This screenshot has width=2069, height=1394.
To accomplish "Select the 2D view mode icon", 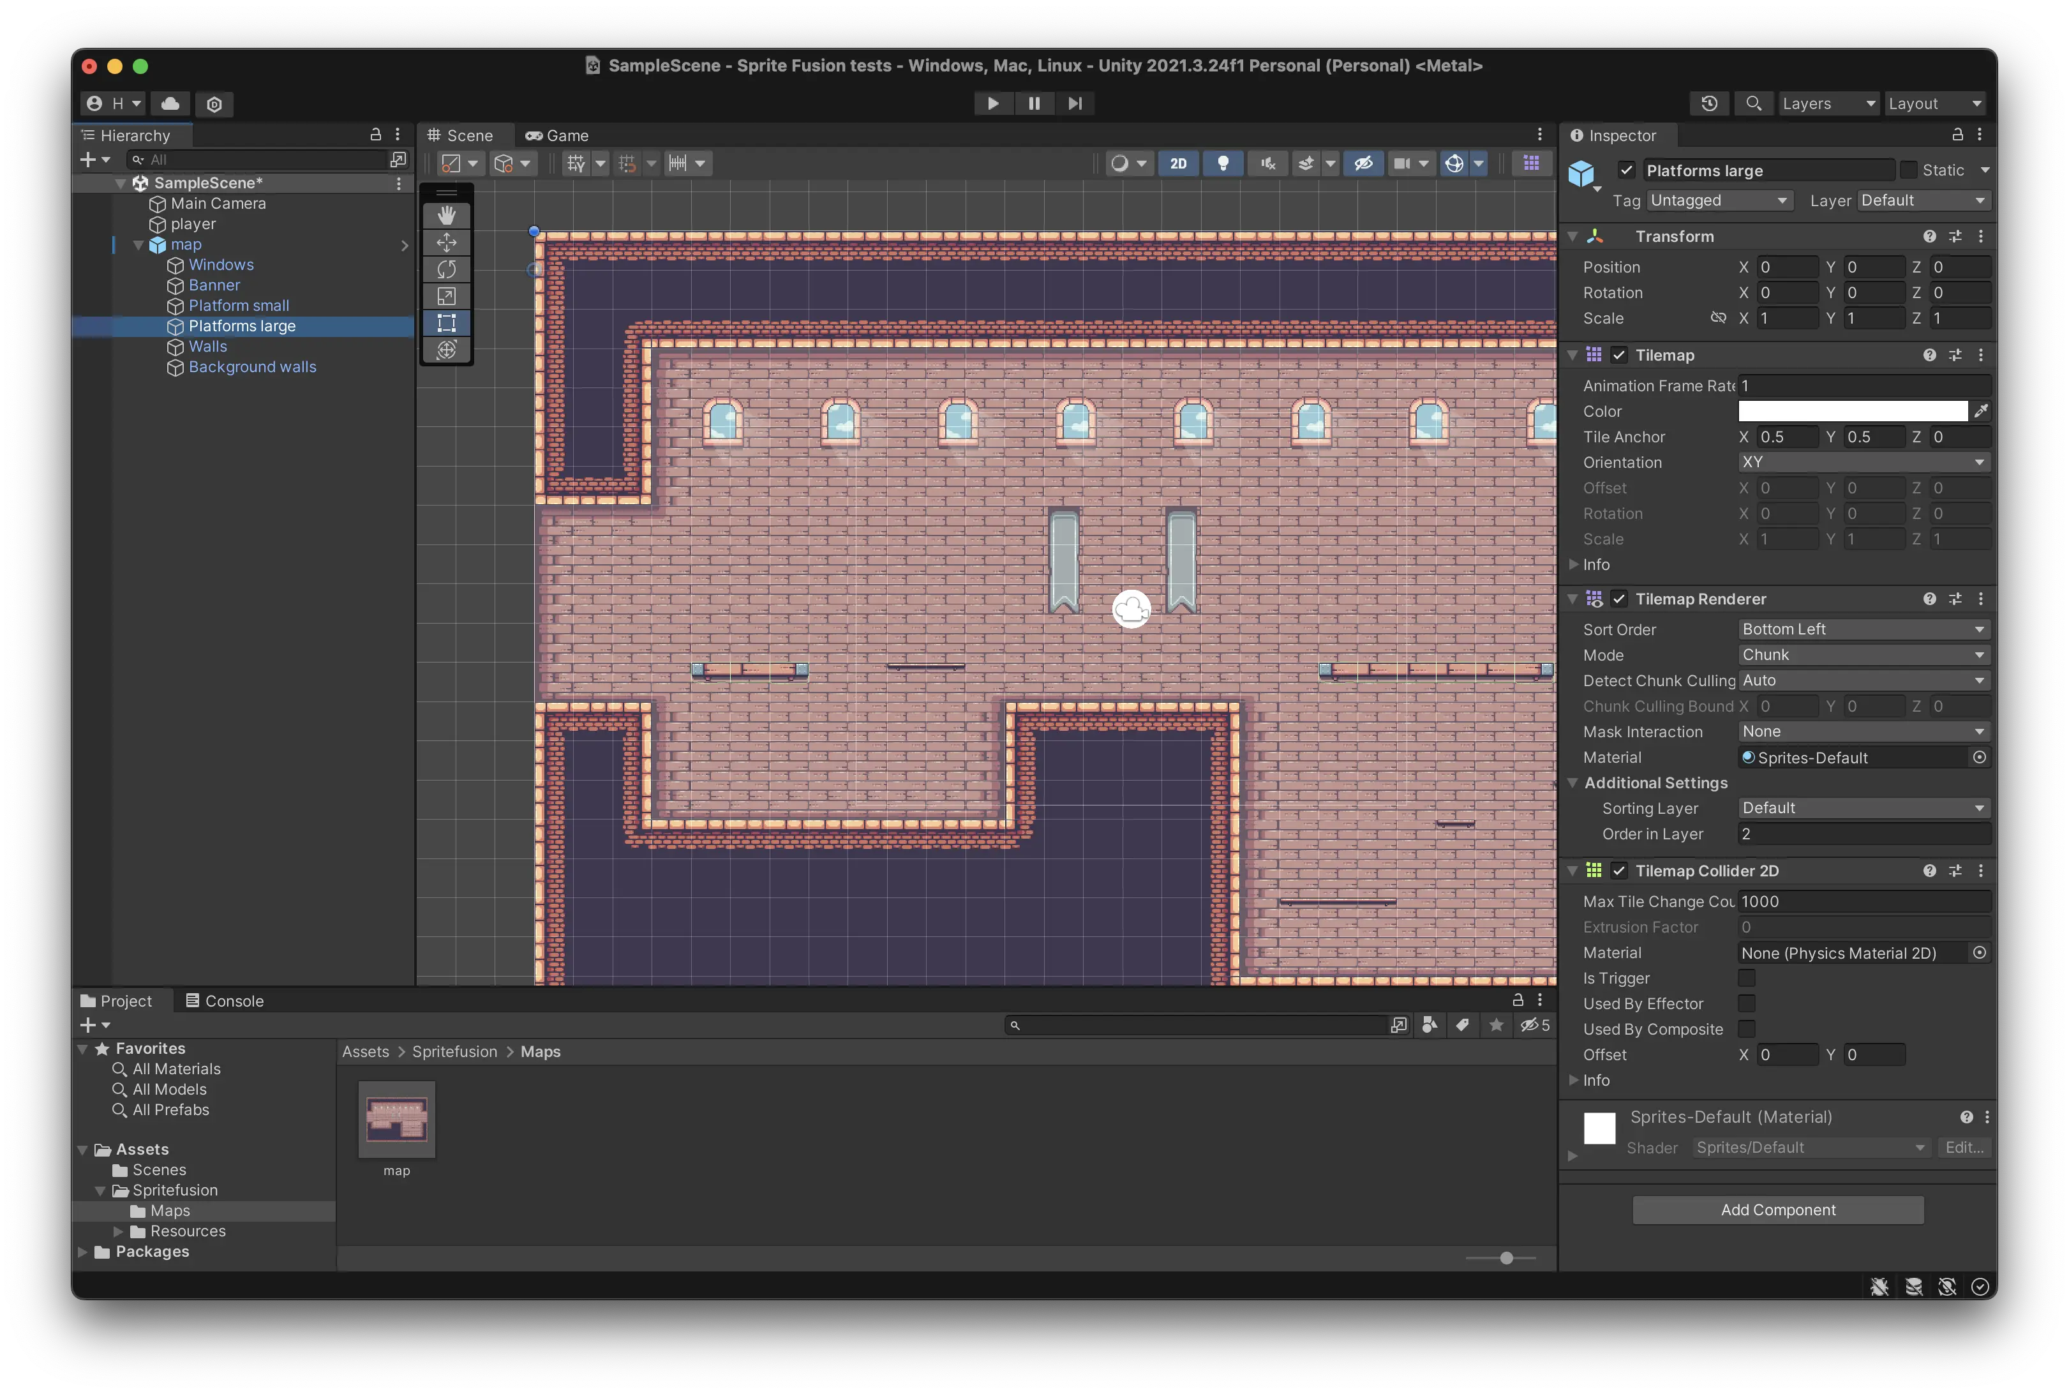I will [1177, 163].
